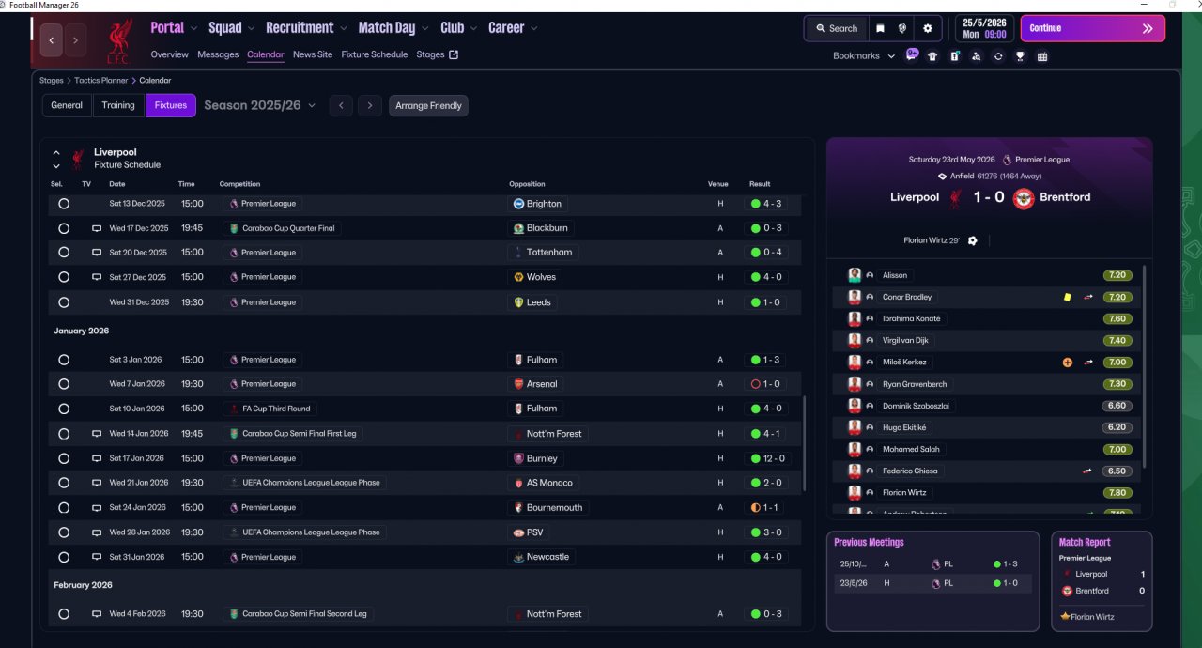This screenshot has width=1202, height=648.
Task: Open the News Site sub-tab
Action: click(x=313, y=54)
